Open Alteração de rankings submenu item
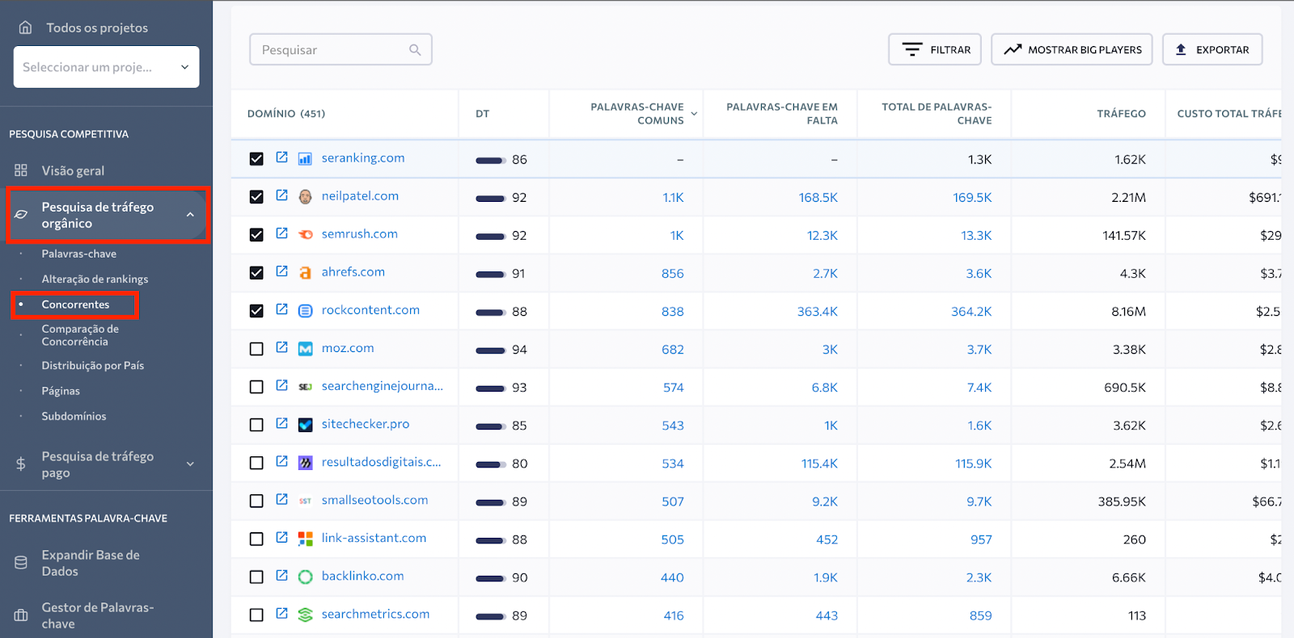The width and height of the screenshot is (1294, 638). tap(95, 279)
